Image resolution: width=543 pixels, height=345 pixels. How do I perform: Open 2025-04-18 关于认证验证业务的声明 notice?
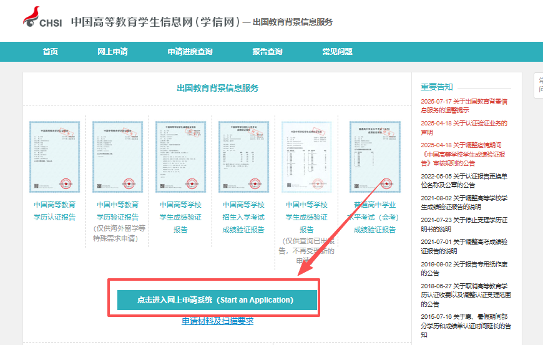464,128
